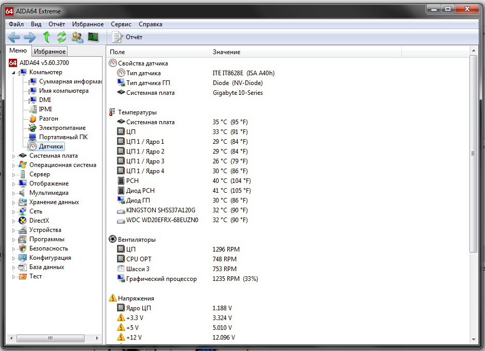Click the vertical scrollbar up arrow
485x351 pixels.
[x=474, y=51]
